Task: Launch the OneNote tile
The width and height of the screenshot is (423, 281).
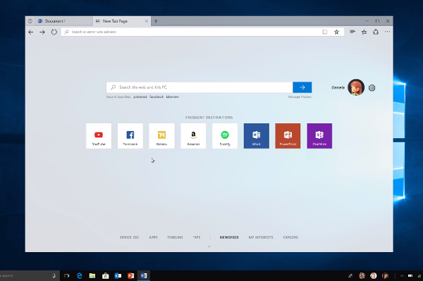Action: click(319, 136)
